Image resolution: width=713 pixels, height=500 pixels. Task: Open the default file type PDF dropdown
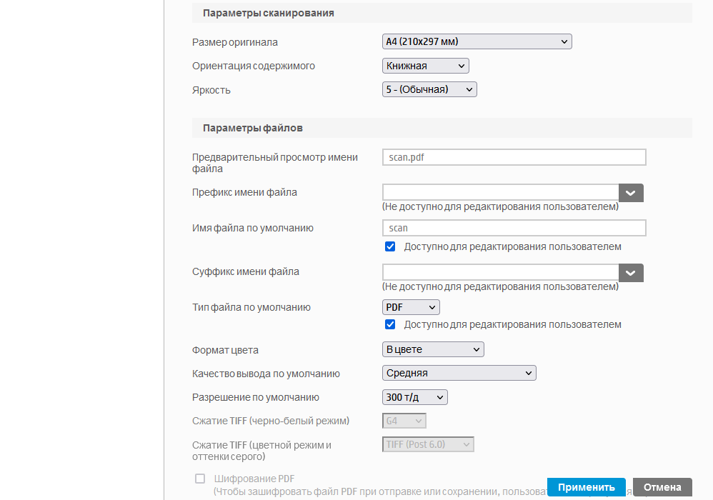(x=411, y=307)
